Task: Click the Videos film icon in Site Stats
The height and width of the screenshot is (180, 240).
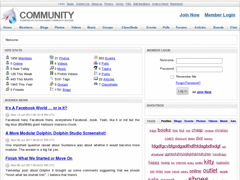Action: click(x=51, y=63)
